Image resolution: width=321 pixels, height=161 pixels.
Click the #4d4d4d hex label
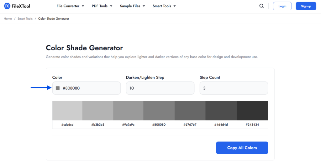221,125
